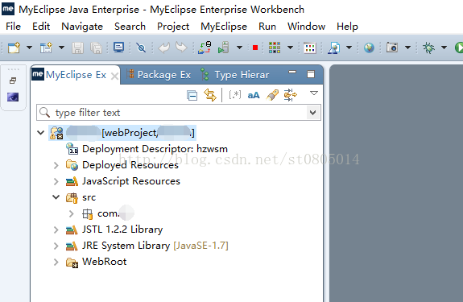This screenshot has width=463, height=302.
Task: Switch to the Type Hierar tab
Action: click(235, 75)
